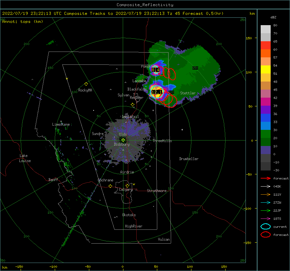Click the white plus marker near Drumheller
Viewport: 290px width, 271px height.
click(x=182, y=130)
